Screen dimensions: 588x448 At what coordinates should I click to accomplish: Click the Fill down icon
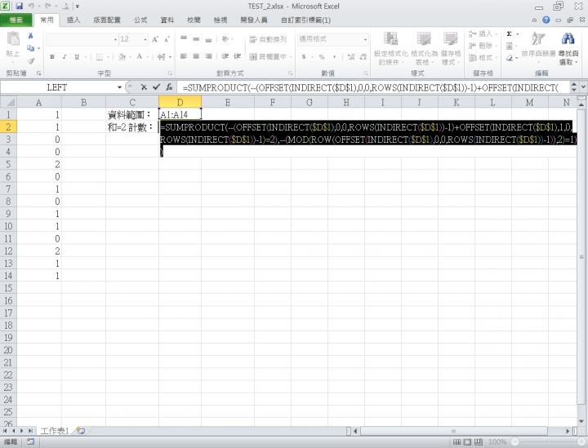510,46
